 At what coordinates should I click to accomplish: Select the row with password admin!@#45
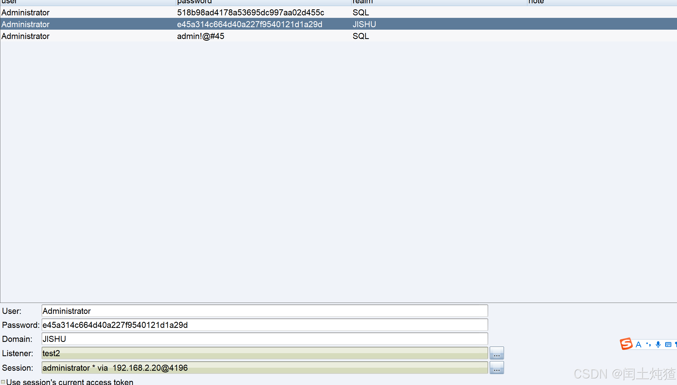200,36
